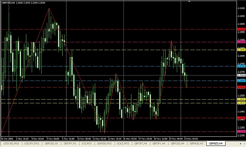Click the 2.2355 price scale value
The height and width of the screenshot is (147, 246).
pos(241,128)
